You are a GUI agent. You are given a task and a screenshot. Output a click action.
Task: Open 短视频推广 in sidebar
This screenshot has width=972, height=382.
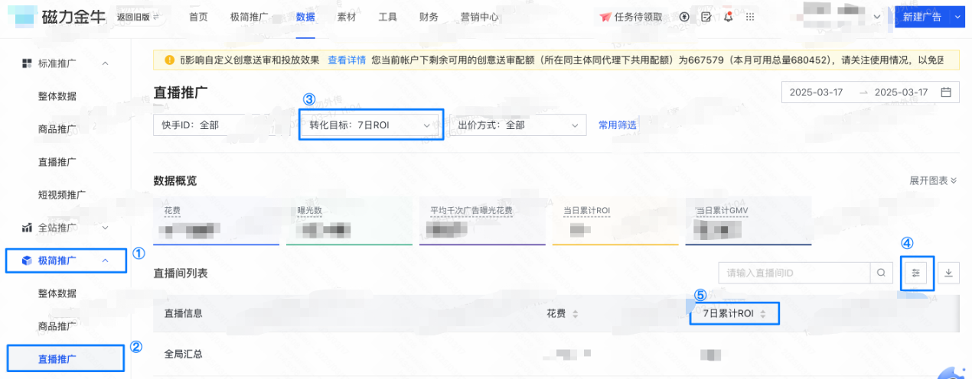[x=62, y=195]
